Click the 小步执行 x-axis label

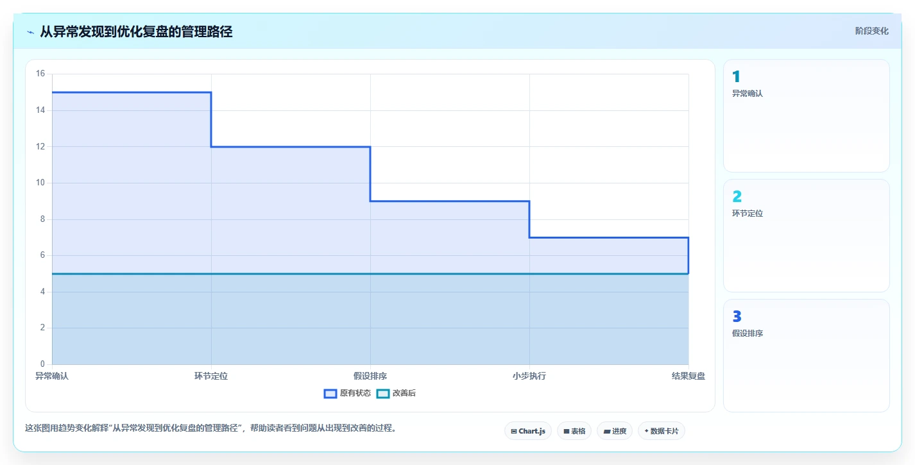(529, 376)
